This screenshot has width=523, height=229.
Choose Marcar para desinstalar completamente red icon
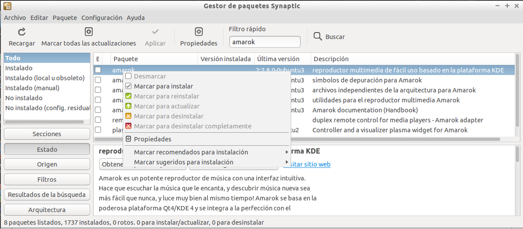(x=128, y=126)
